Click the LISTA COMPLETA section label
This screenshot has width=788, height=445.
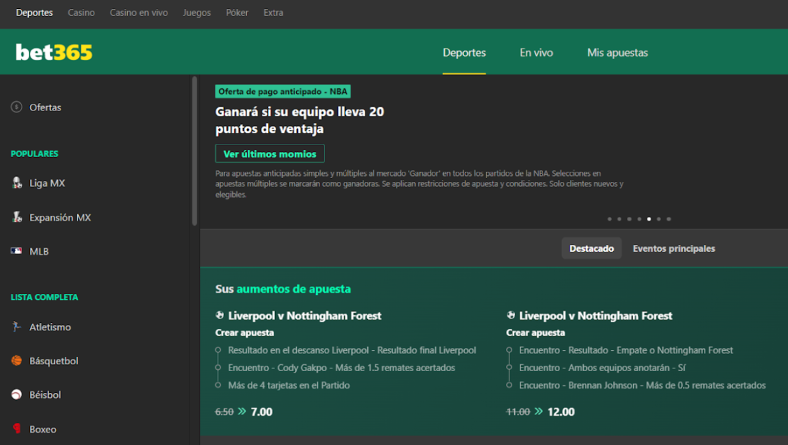point(45,297)
